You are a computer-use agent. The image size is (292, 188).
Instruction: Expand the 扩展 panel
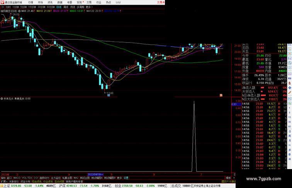coord(4,181)
